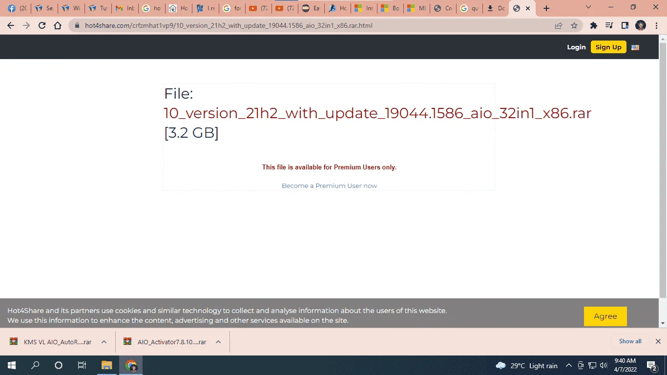Open the notification center icon

[x=651, y=366]
